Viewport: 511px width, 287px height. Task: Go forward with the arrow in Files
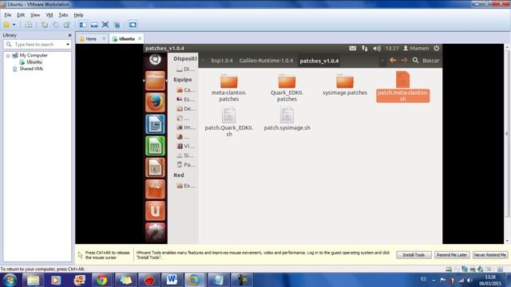point(404,61)
